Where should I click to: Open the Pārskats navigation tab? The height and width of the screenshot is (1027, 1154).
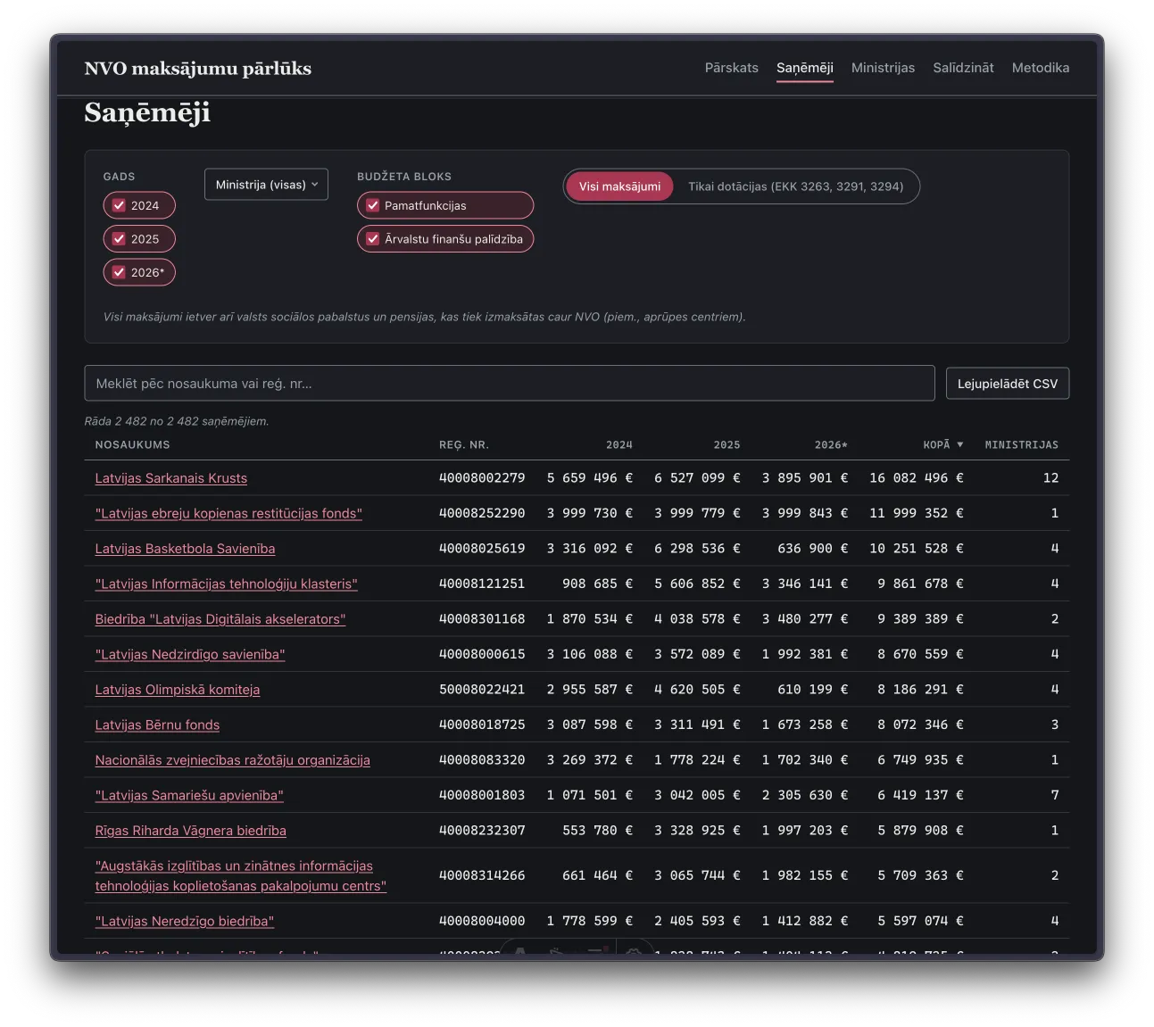731,68
